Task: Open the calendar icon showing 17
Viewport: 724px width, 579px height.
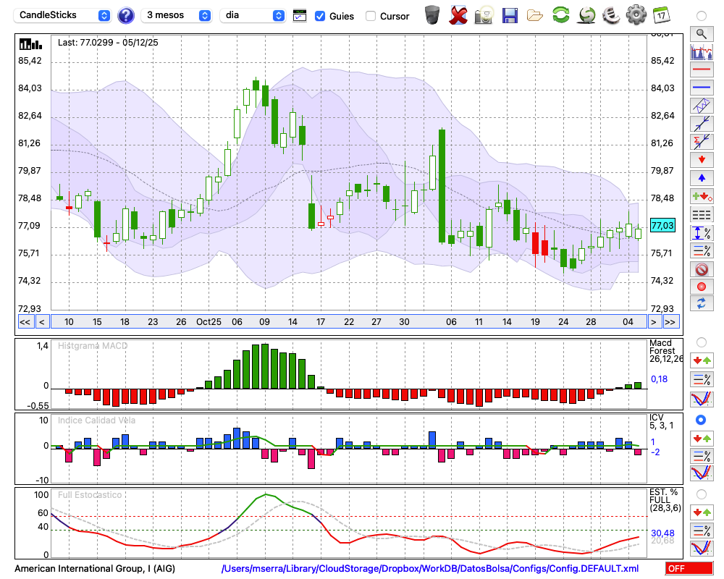Action: pos(661,14)
